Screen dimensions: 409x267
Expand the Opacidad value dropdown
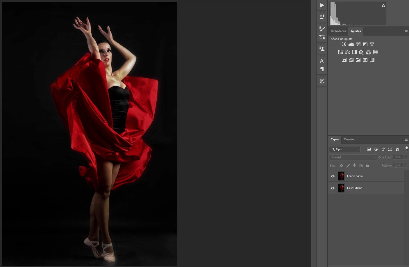[406, 158]
